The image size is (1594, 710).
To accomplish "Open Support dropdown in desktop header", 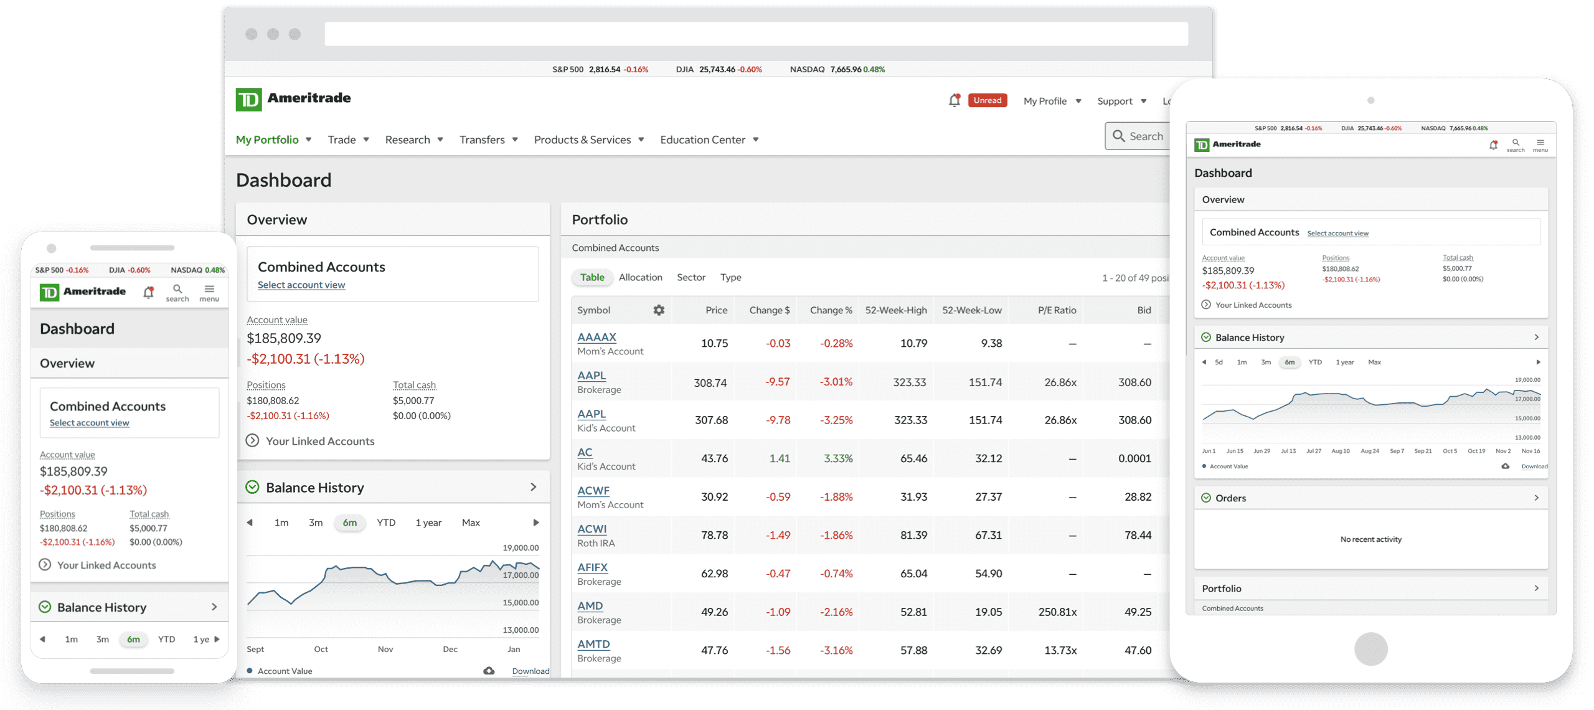I will click(1121, 101).
